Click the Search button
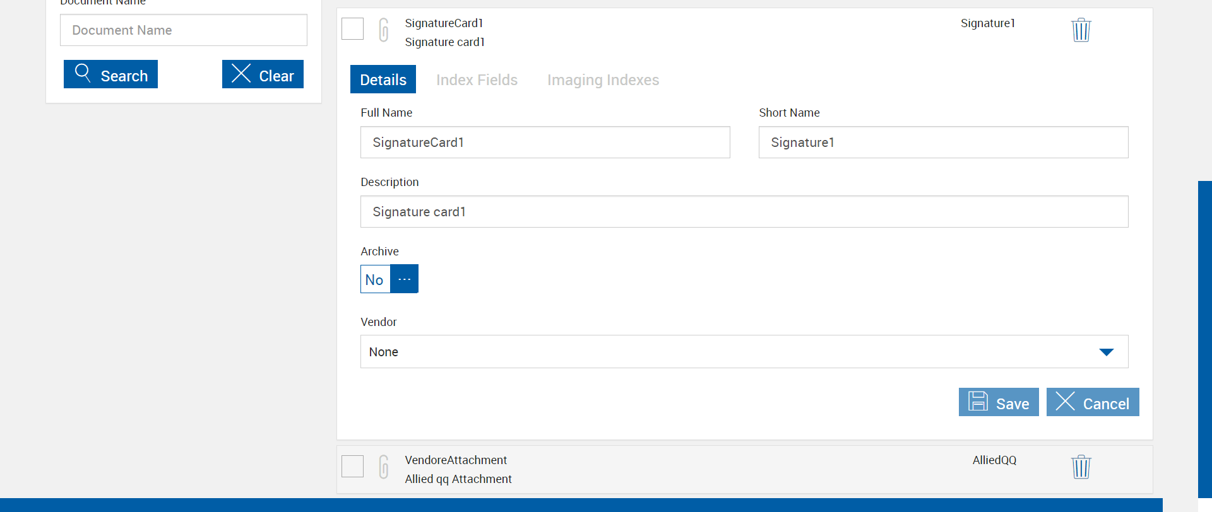The height and width of the screenshot is (512, 1212). [110, 74]
